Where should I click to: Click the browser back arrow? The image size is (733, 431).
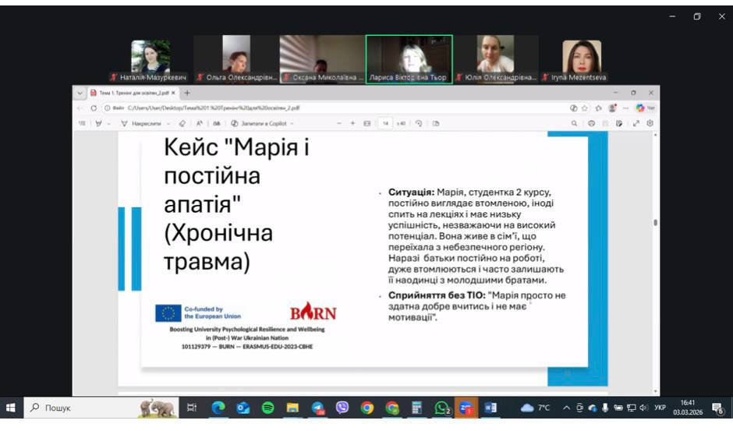80,108
